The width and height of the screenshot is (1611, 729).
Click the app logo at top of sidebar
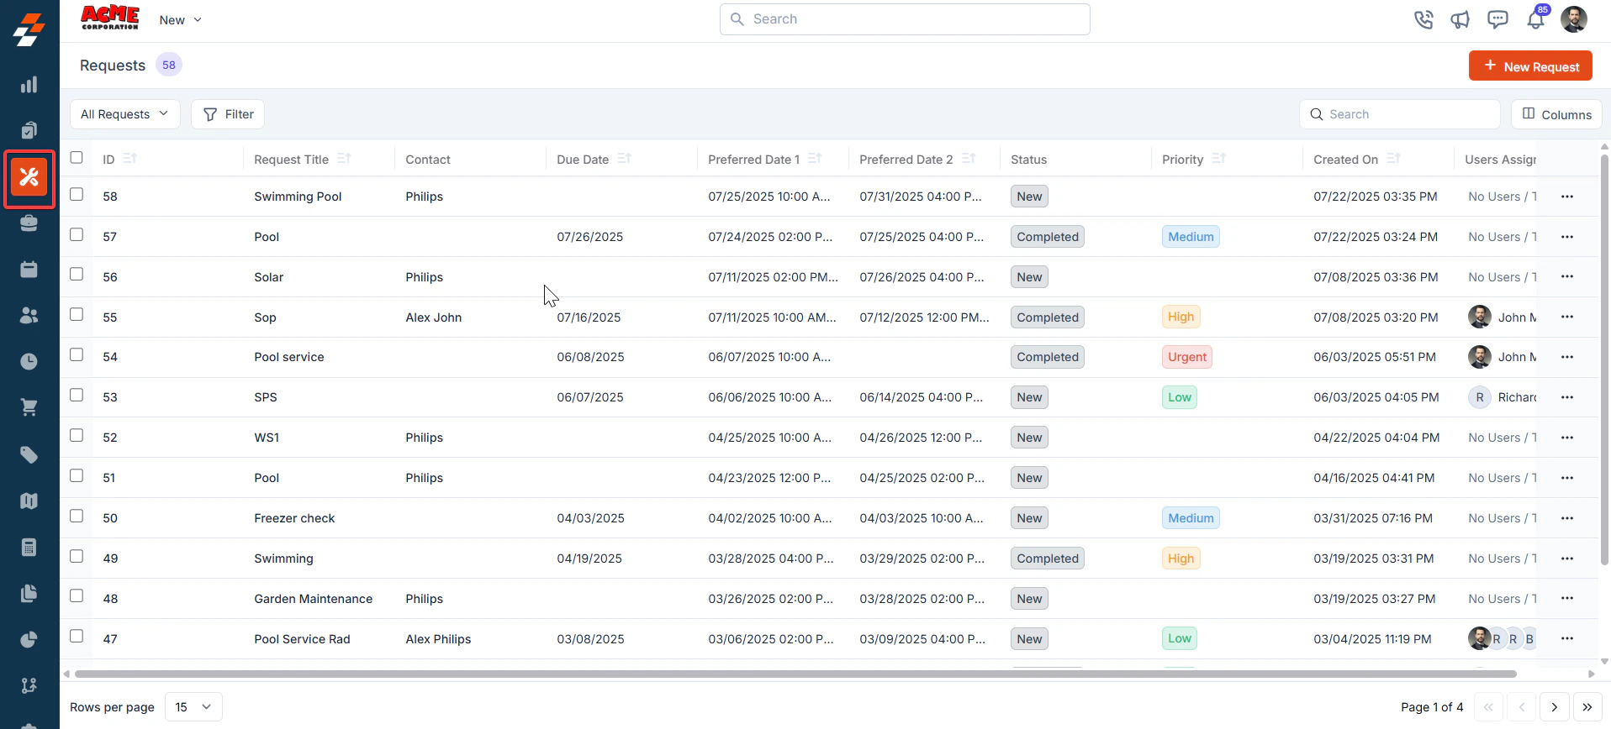[x=29, y=29]
